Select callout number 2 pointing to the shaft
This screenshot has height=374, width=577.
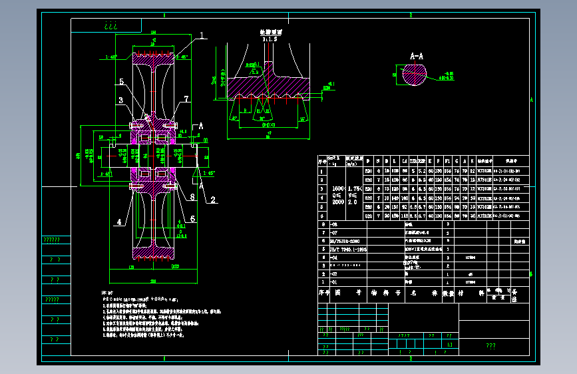213,200
